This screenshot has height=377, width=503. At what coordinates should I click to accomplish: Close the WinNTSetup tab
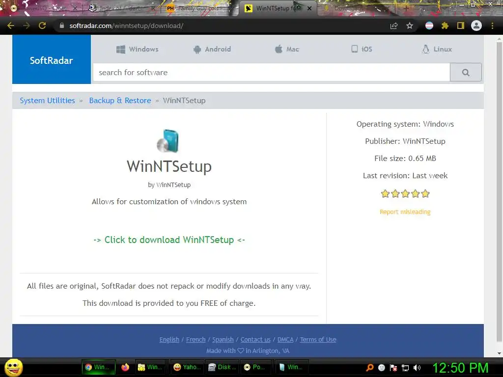pos(309,8)
